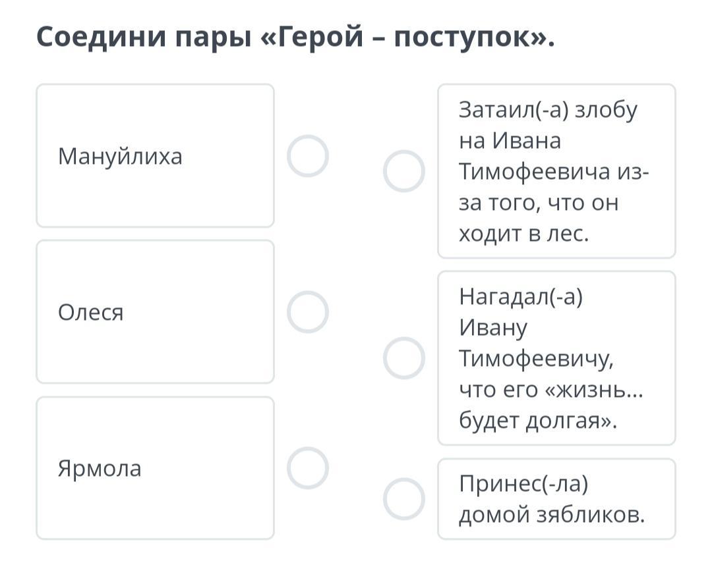Screen dimensions: 712x582
Task: Choose the «Нагадал(-а) Ивану Тимофеевичу» action card
Action: [556, 358]
